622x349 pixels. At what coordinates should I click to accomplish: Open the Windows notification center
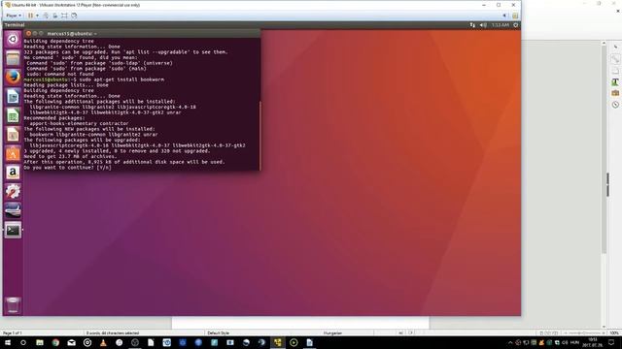tap(611, 342)
